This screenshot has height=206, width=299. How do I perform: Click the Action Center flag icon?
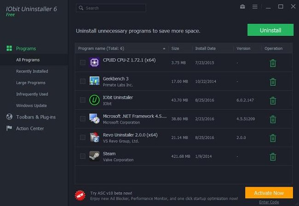[9, 128]
